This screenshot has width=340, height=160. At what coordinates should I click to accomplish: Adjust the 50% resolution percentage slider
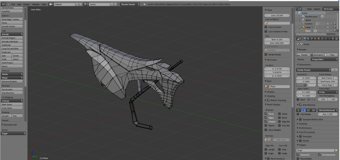pyautogui.click(x=306, y=85)
